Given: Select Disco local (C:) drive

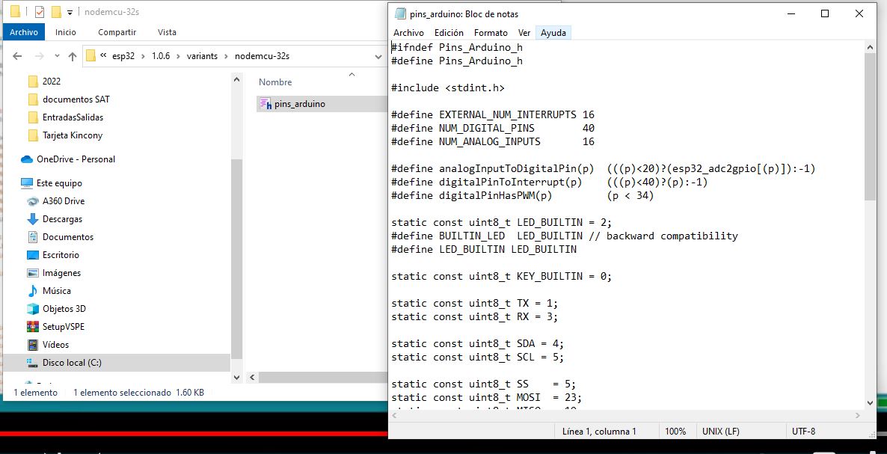Looking at the screenshot, I should coord(72,363).
